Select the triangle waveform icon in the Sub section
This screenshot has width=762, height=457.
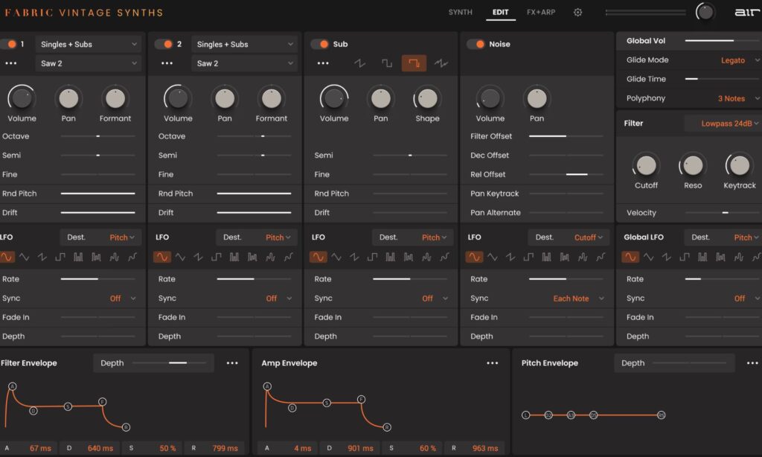tap(361, 63)
